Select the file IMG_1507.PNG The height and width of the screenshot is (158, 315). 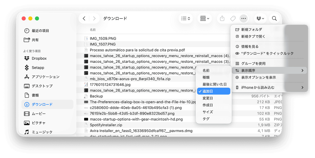pyautogui.click(x=103, y=44)
